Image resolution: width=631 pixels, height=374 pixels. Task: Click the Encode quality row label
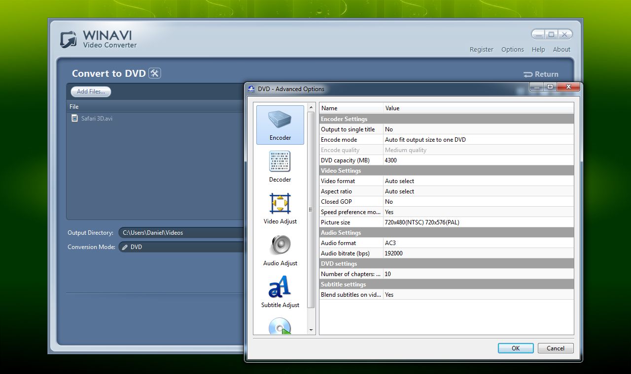(340, 150)
